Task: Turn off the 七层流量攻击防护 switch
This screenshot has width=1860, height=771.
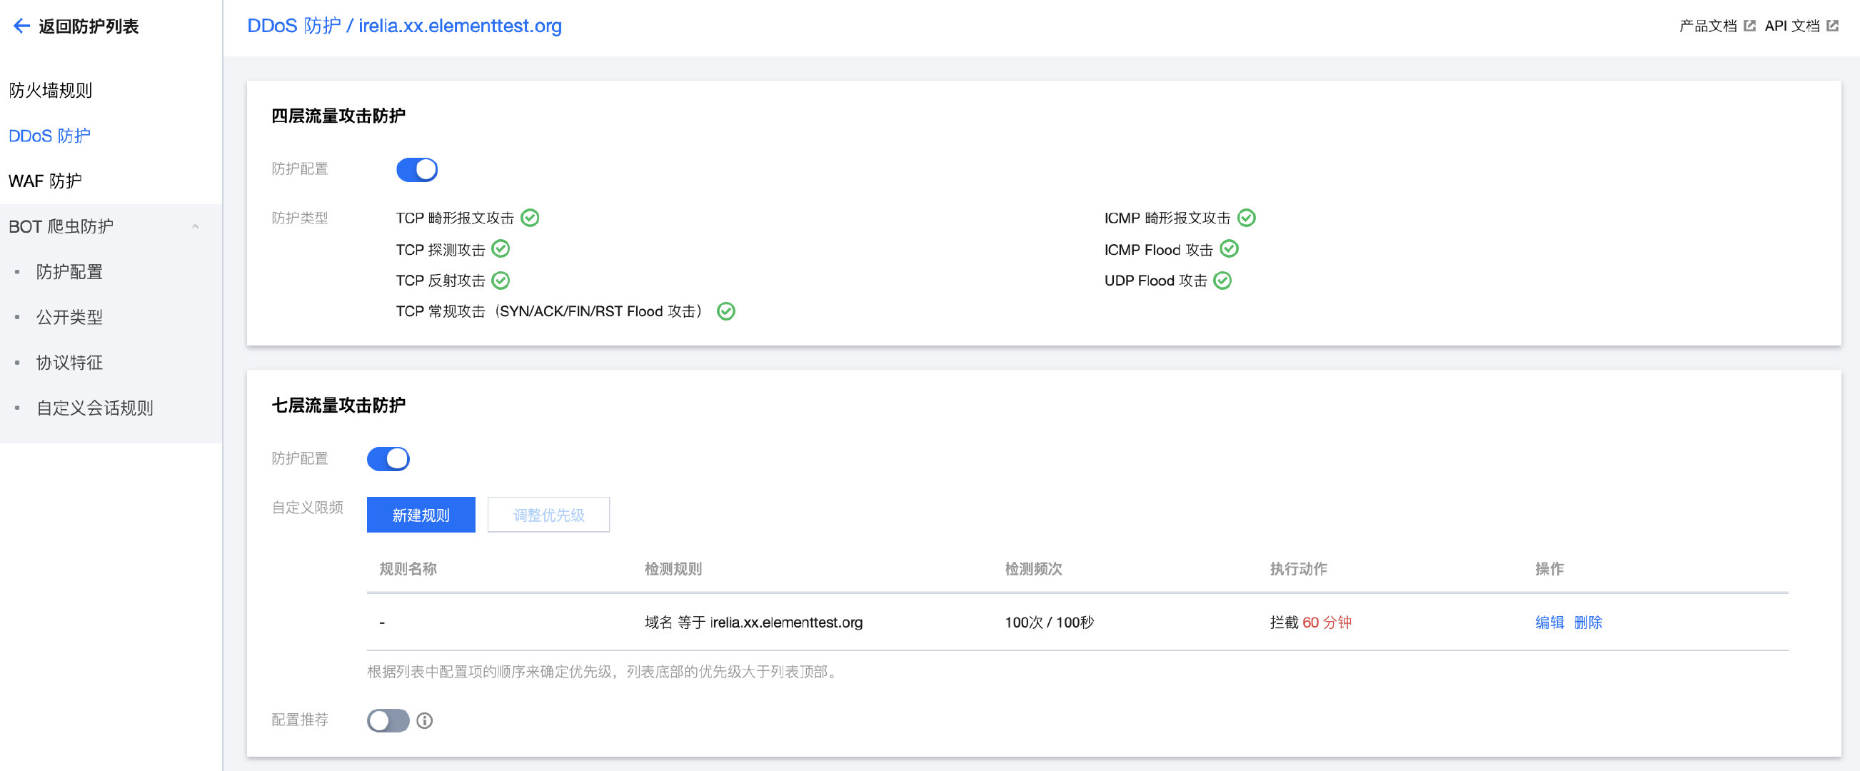Action: tap(388, 459)
